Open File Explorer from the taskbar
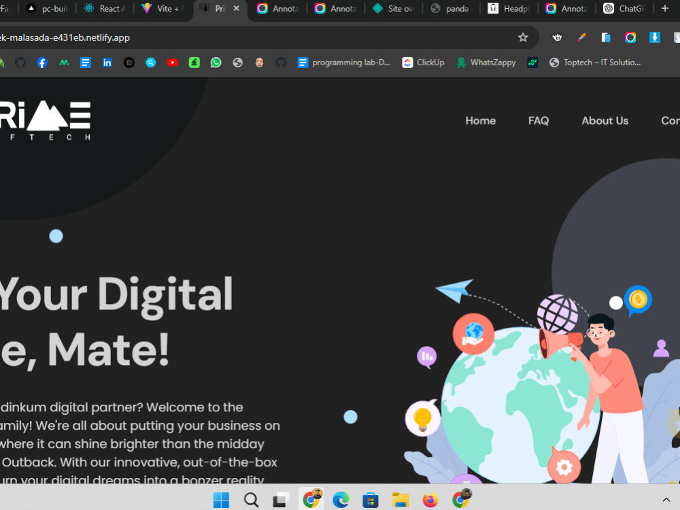The image size is (680, 510). [x=401, y=500]
